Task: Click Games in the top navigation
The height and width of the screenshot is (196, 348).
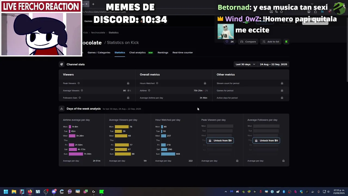Action: pyautogui.click(x=88, y=21)
